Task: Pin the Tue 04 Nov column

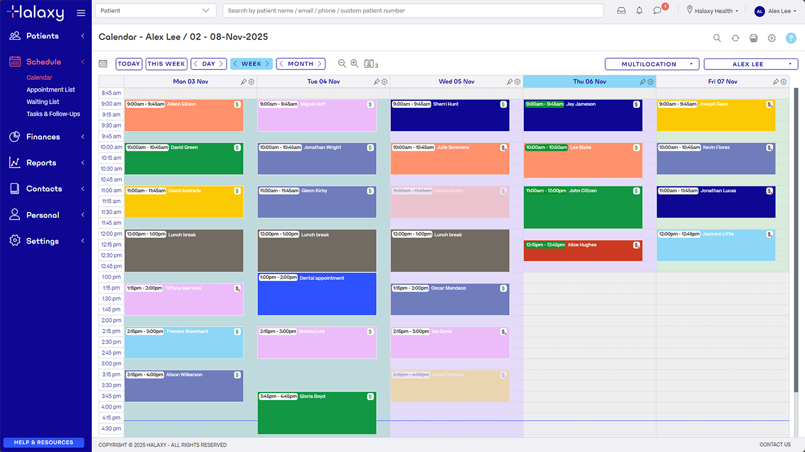Action: point(377,82)
